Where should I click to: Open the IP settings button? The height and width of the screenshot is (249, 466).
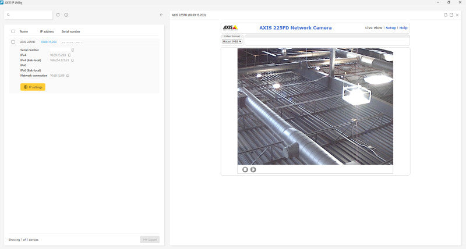(33, 87)
